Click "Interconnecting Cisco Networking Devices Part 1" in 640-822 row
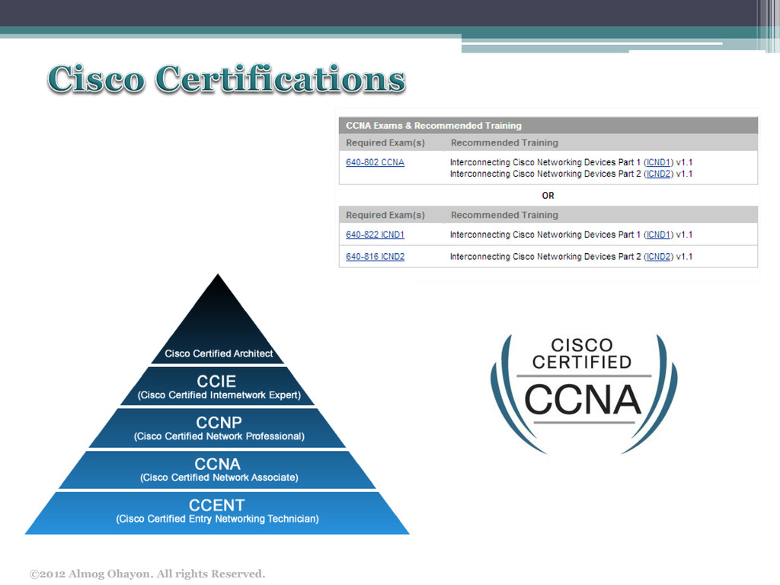Screen dimensions: 780x585 click(x=545, y=235)
